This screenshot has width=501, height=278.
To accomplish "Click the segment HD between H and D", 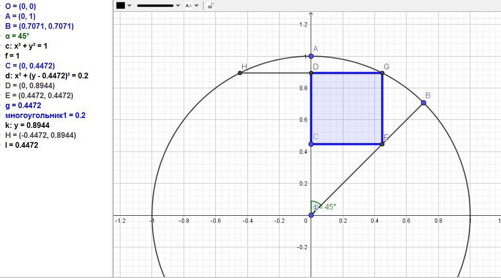I will [x=276, y=73].
